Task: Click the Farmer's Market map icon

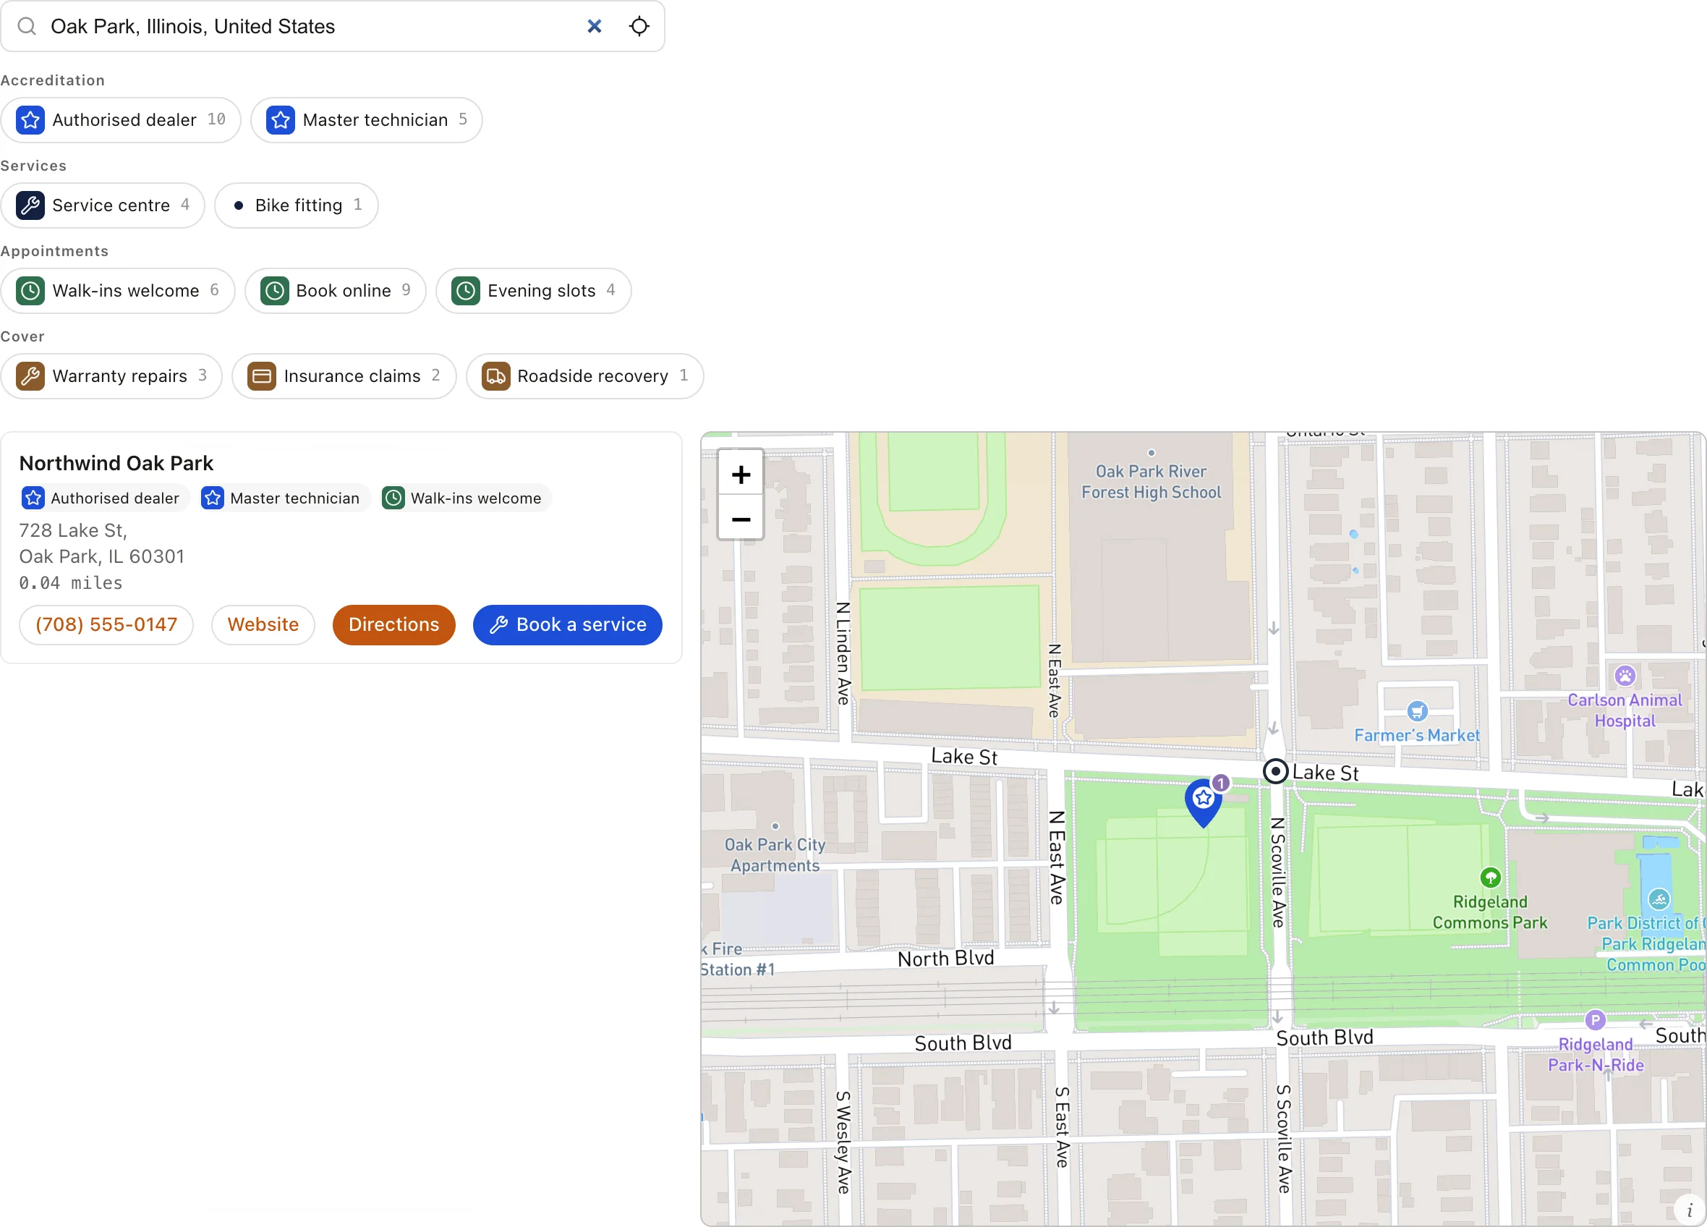Action: [x=1417, y=711]
